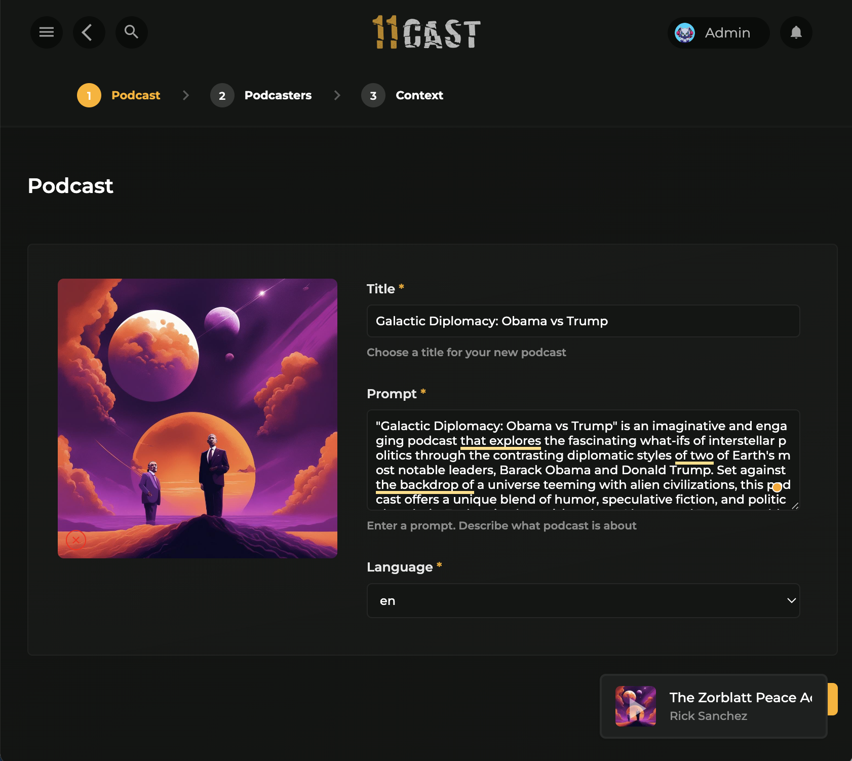Open search with the magnifier icon

(132, 32)
